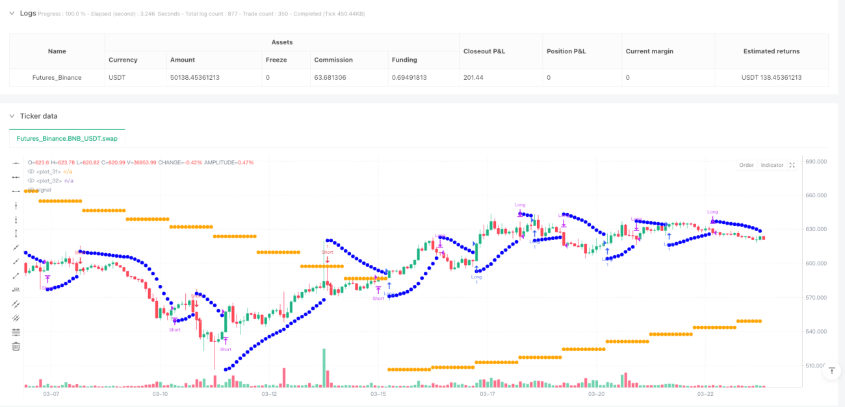845x407 pixels.
Task: Collapse the Ticker data section
Action: point(11,116)
